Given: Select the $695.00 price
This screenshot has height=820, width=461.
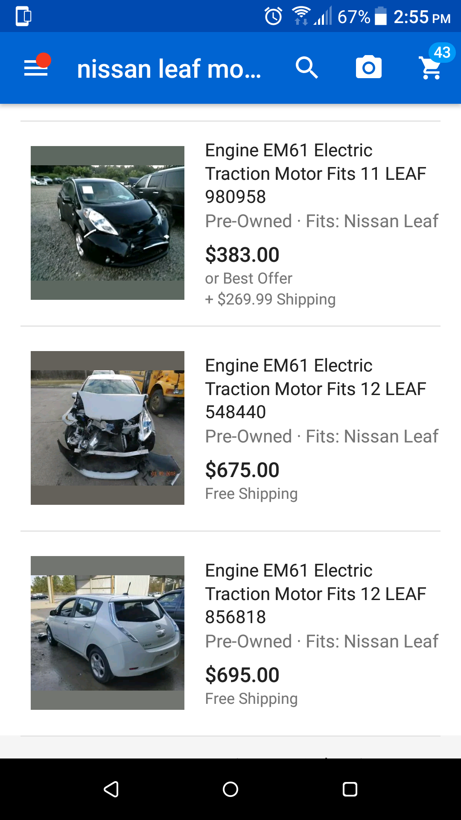Looking at the screenshot, I should pos(242,675).
